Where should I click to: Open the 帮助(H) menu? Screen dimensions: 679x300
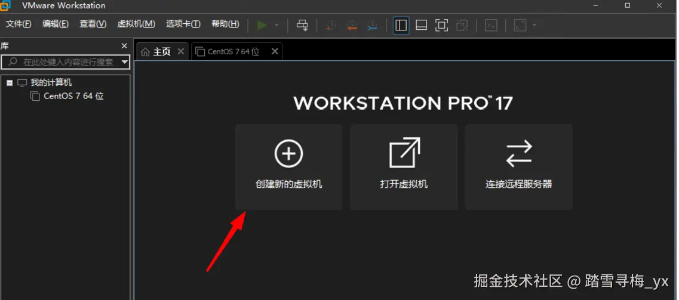[225, 24]
